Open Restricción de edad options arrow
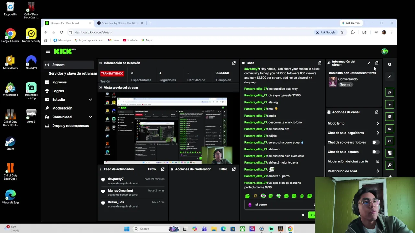415x233 pixels. coord(378,171)
